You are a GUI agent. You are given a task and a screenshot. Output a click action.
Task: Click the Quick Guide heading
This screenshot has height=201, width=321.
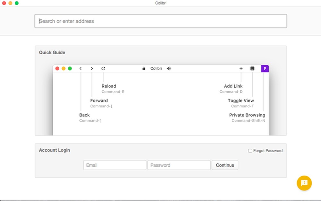point(52,52)
